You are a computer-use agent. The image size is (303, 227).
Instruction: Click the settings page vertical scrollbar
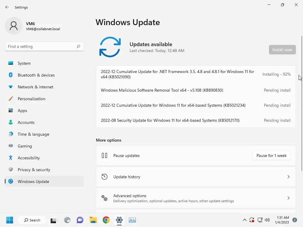[x=302, y=103]
